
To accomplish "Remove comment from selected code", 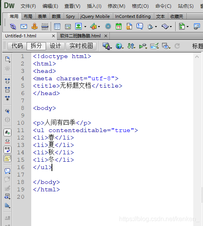I will point(7,180).
